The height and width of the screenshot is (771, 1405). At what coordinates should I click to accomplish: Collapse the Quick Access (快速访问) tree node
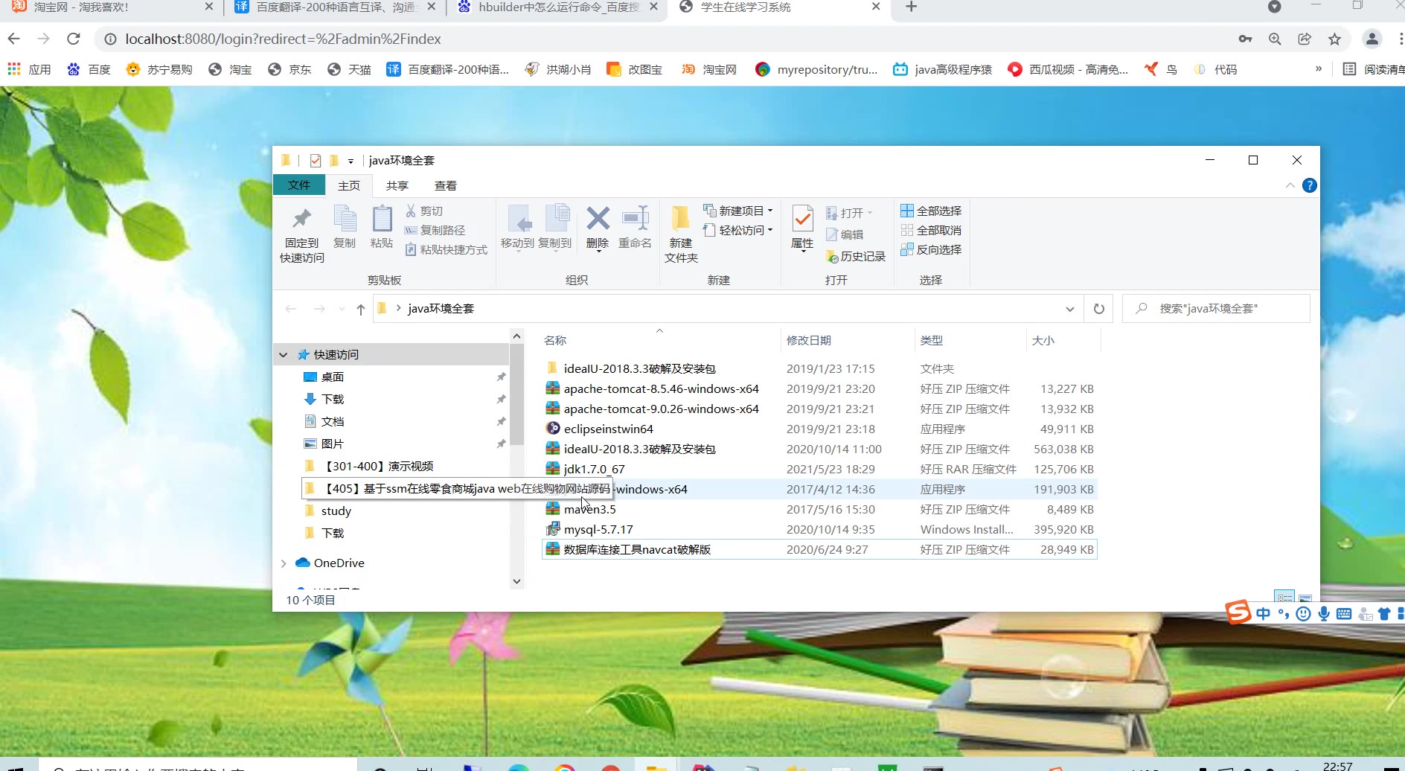(x=284, y=355)
